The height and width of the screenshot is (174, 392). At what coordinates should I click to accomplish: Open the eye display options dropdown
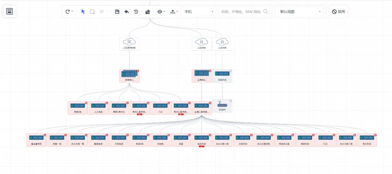[x=161, y=12]
